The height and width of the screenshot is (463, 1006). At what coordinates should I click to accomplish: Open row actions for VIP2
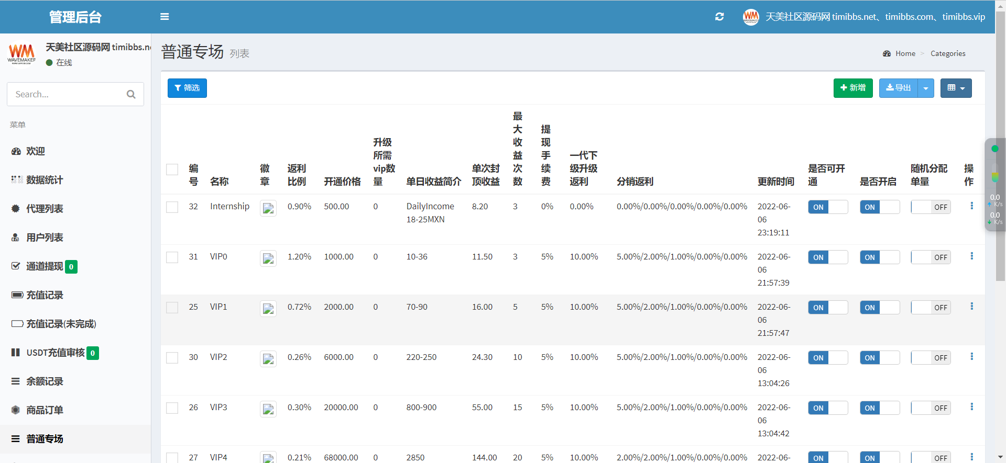(971, 356)
